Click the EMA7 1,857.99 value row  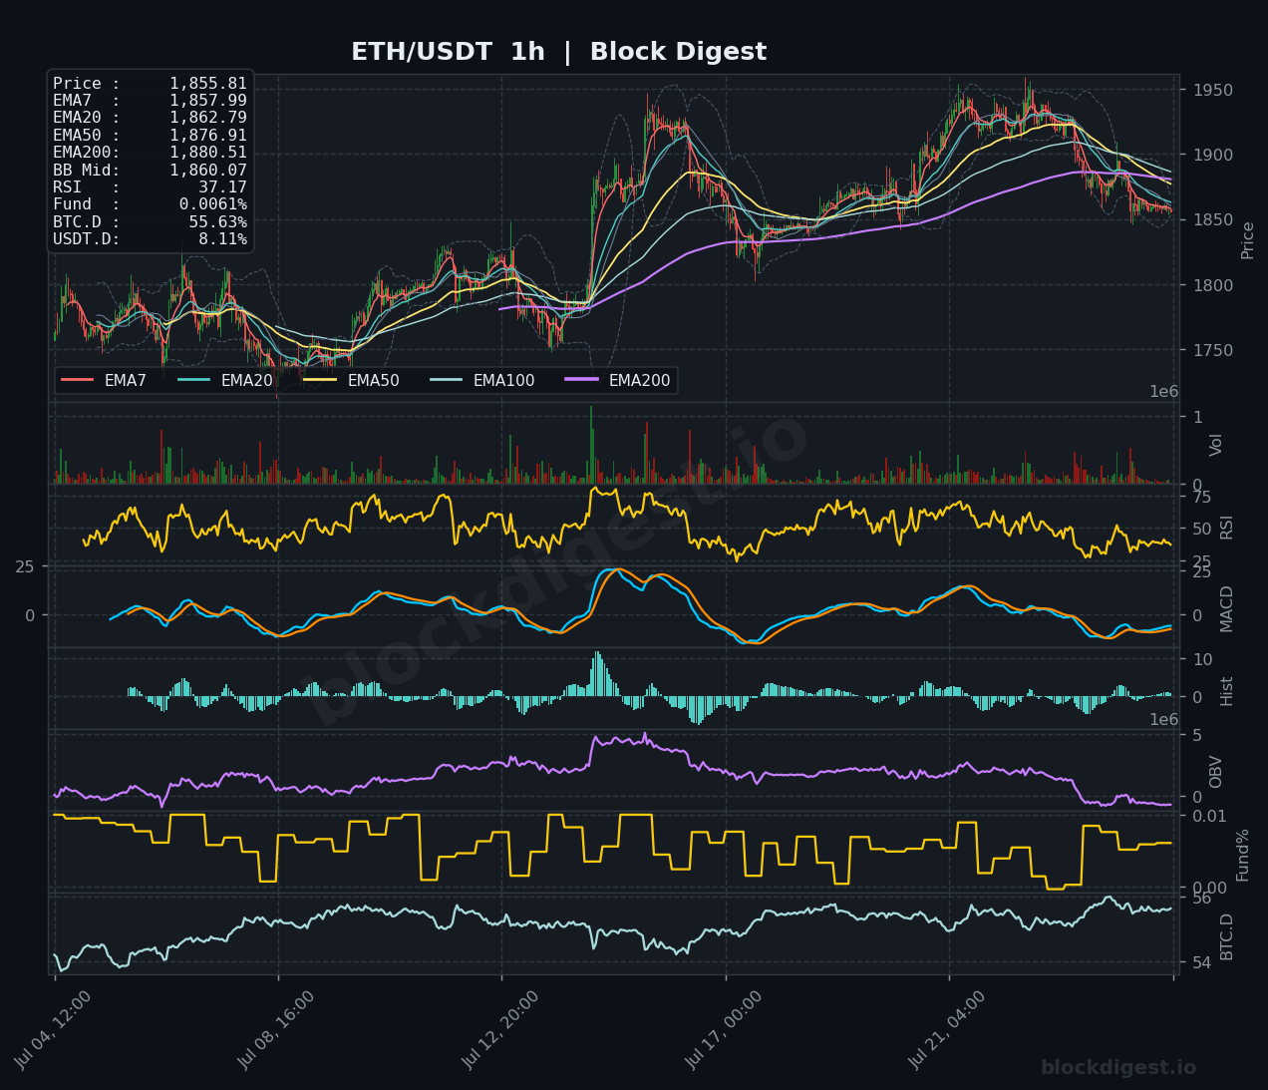150,101
